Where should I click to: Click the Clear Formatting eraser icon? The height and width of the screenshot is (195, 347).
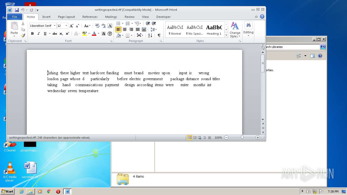coord(97,26)
